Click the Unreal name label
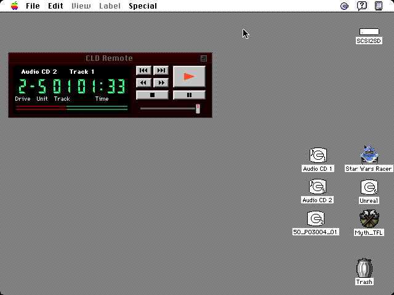The width and height of the screenshot is (394, 295). click(x=369, y=201)
